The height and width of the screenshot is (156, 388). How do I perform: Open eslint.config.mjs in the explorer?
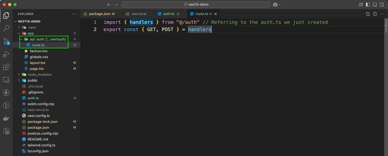tap(41, 104)
